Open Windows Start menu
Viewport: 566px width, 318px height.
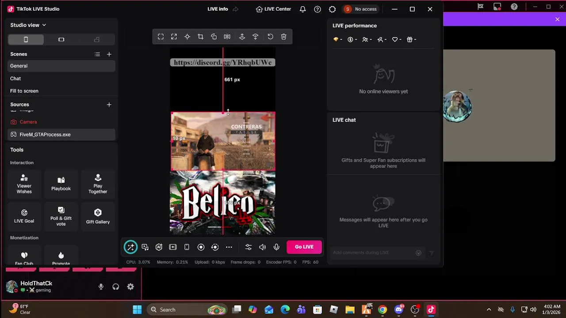click(137, 310)
